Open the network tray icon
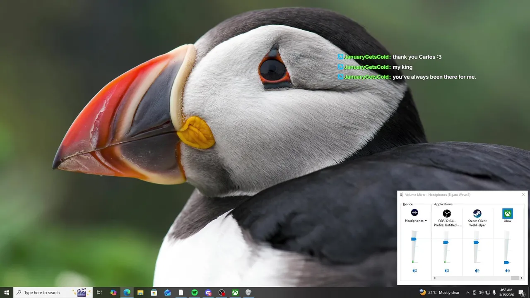The width and height of the screenshot is (530, 298). click(x=488, y=293)
